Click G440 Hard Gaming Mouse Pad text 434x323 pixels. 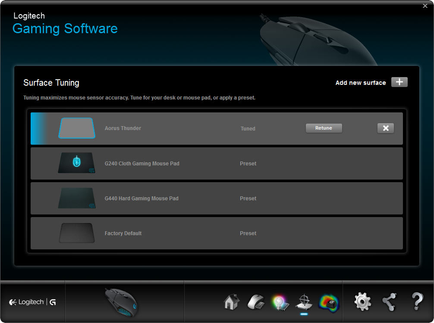[142, 199]
